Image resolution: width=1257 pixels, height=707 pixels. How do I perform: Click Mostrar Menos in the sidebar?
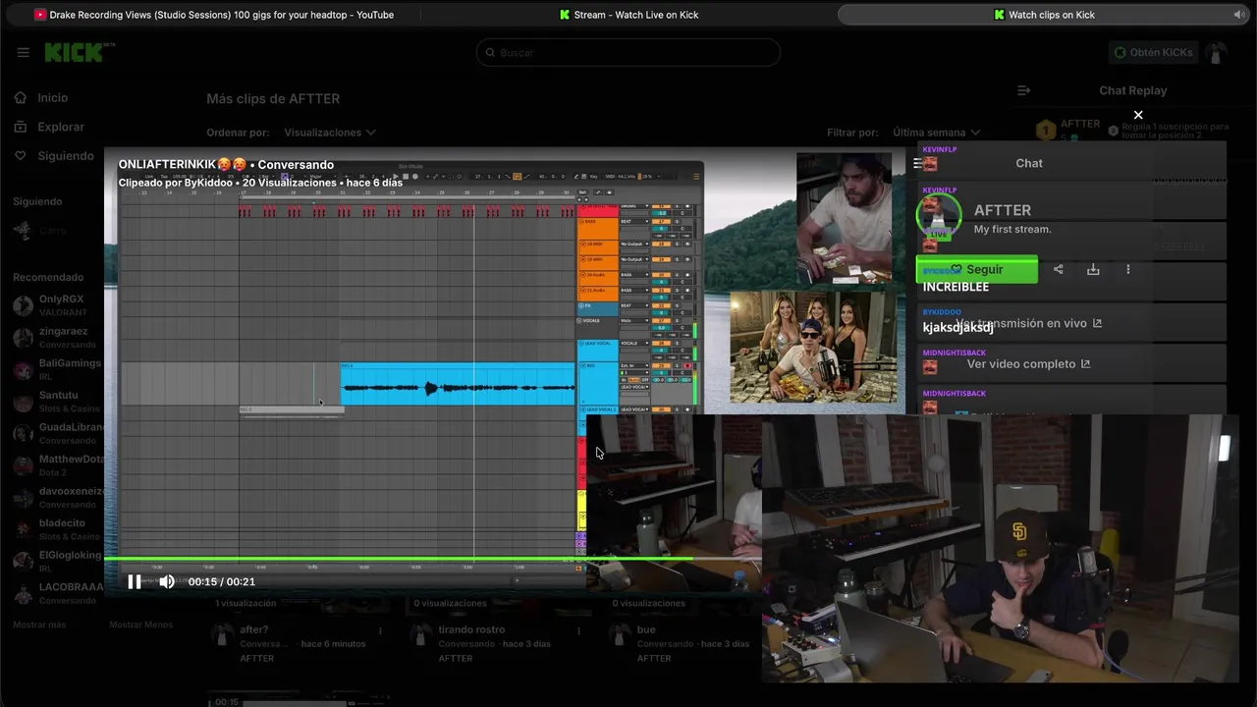(140, 625)
